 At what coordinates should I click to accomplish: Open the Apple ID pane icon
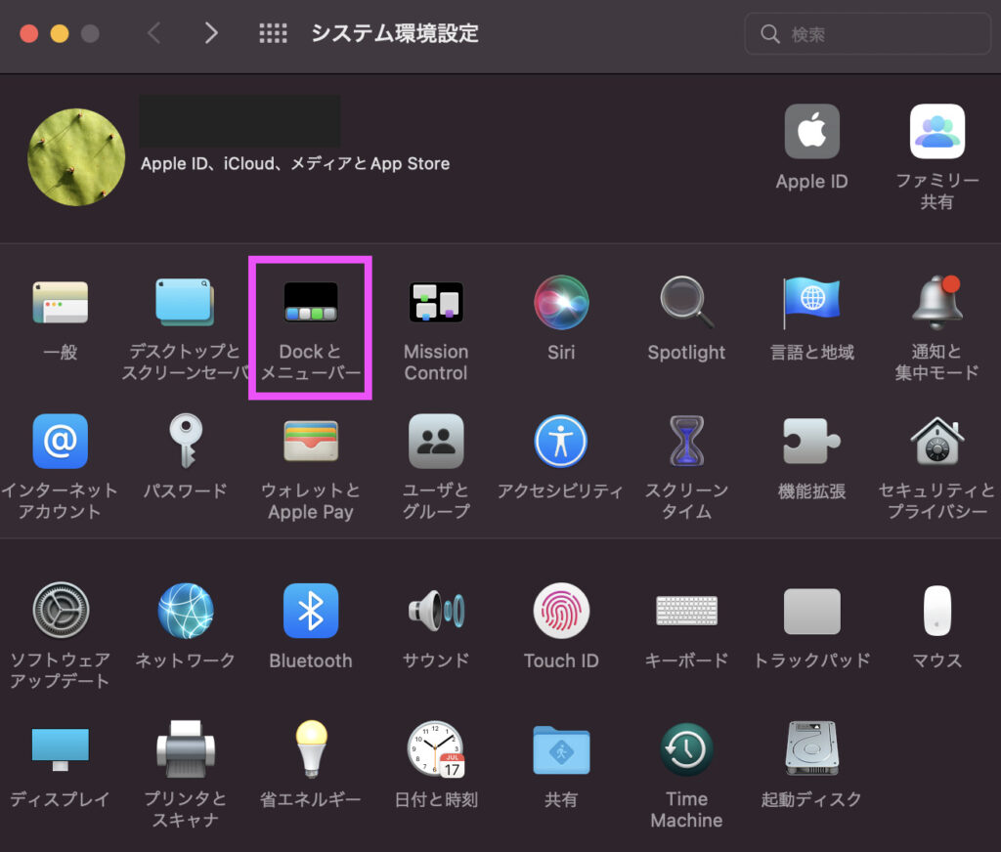click(811, 131)
